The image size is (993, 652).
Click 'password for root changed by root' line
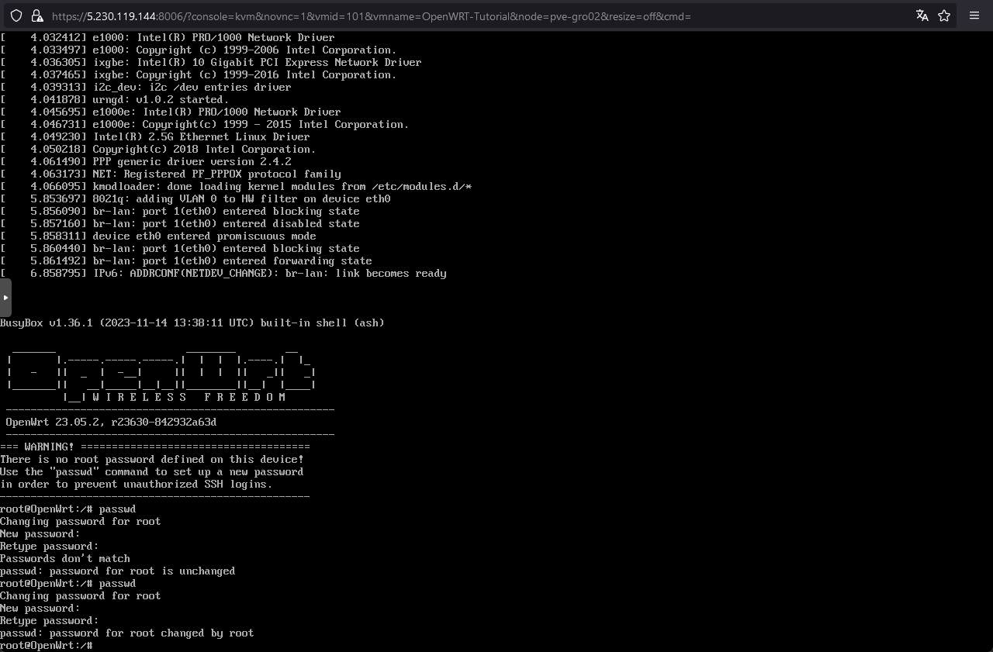[127, 633]
